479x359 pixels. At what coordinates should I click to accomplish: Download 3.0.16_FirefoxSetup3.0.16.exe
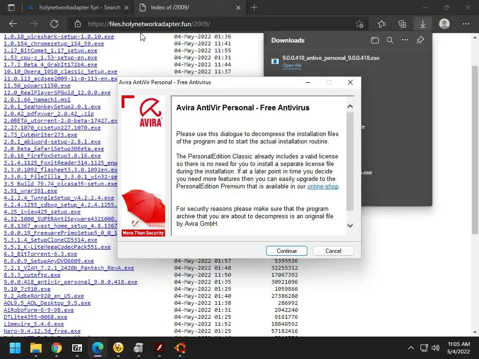click(x=52, y=156)
